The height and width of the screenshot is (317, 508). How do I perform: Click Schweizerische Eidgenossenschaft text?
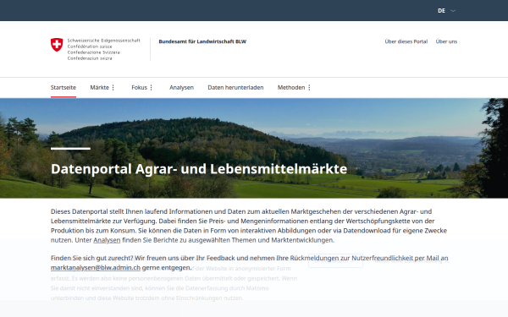coord(103,41)
